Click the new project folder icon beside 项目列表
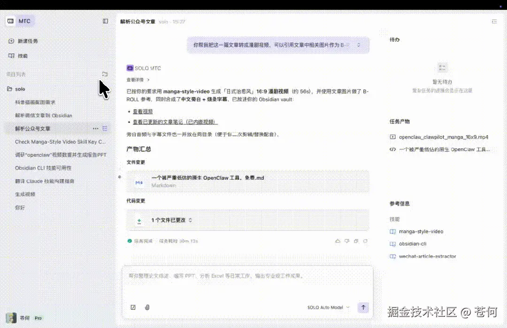Image resolution: width=507 pixels, height=328 pixels. coord(105,74)
